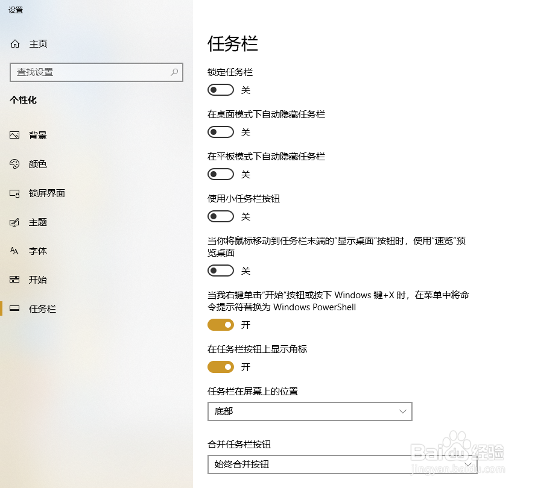Click the 在任务栏按钮上显示角标 label
This screenshot has width=535, height=488.
[x=258, y=349]
